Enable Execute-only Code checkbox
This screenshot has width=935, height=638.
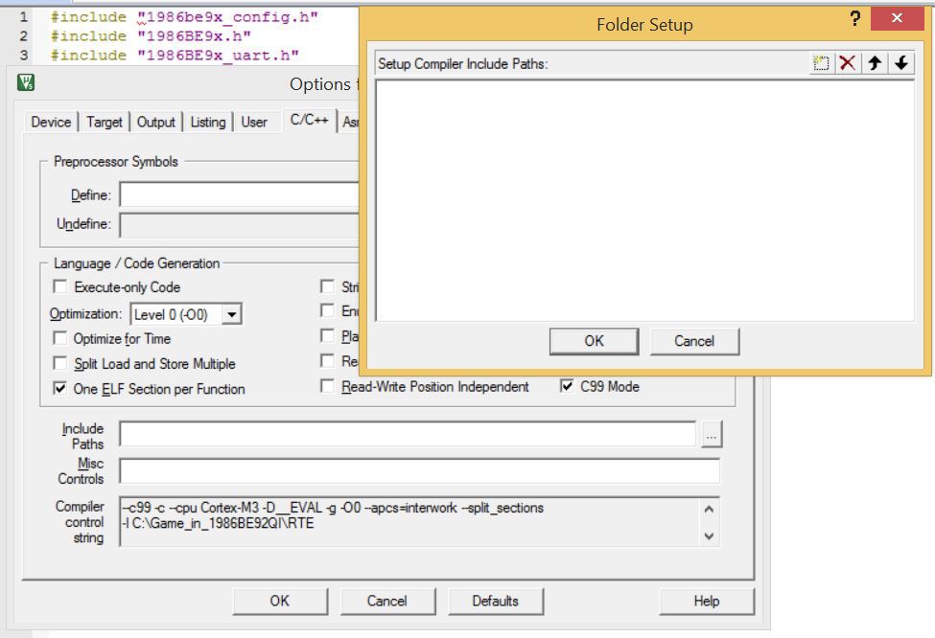(60, 286)
